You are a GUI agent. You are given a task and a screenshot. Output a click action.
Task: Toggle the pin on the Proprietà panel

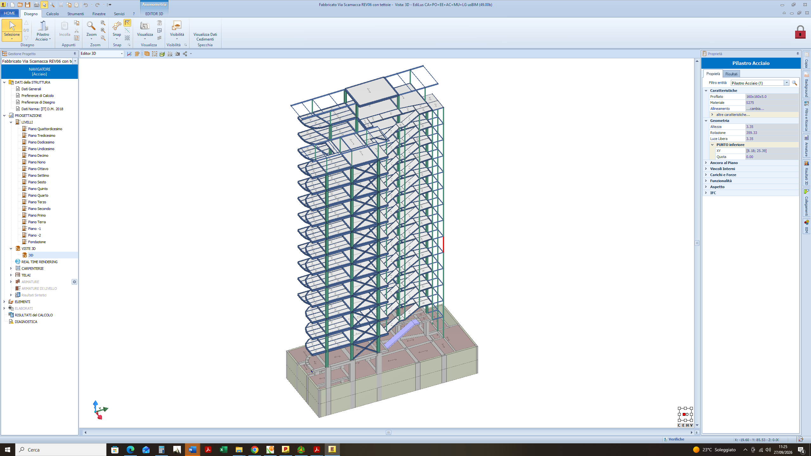point(798,54)
